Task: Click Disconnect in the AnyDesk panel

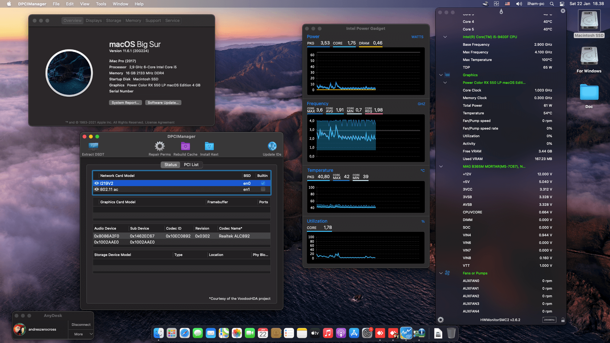Action: coord(81,325)
